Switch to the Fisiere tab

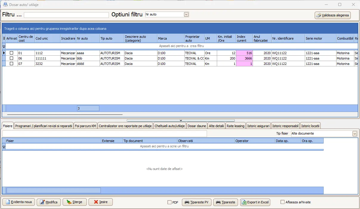[x=8, y=126]
